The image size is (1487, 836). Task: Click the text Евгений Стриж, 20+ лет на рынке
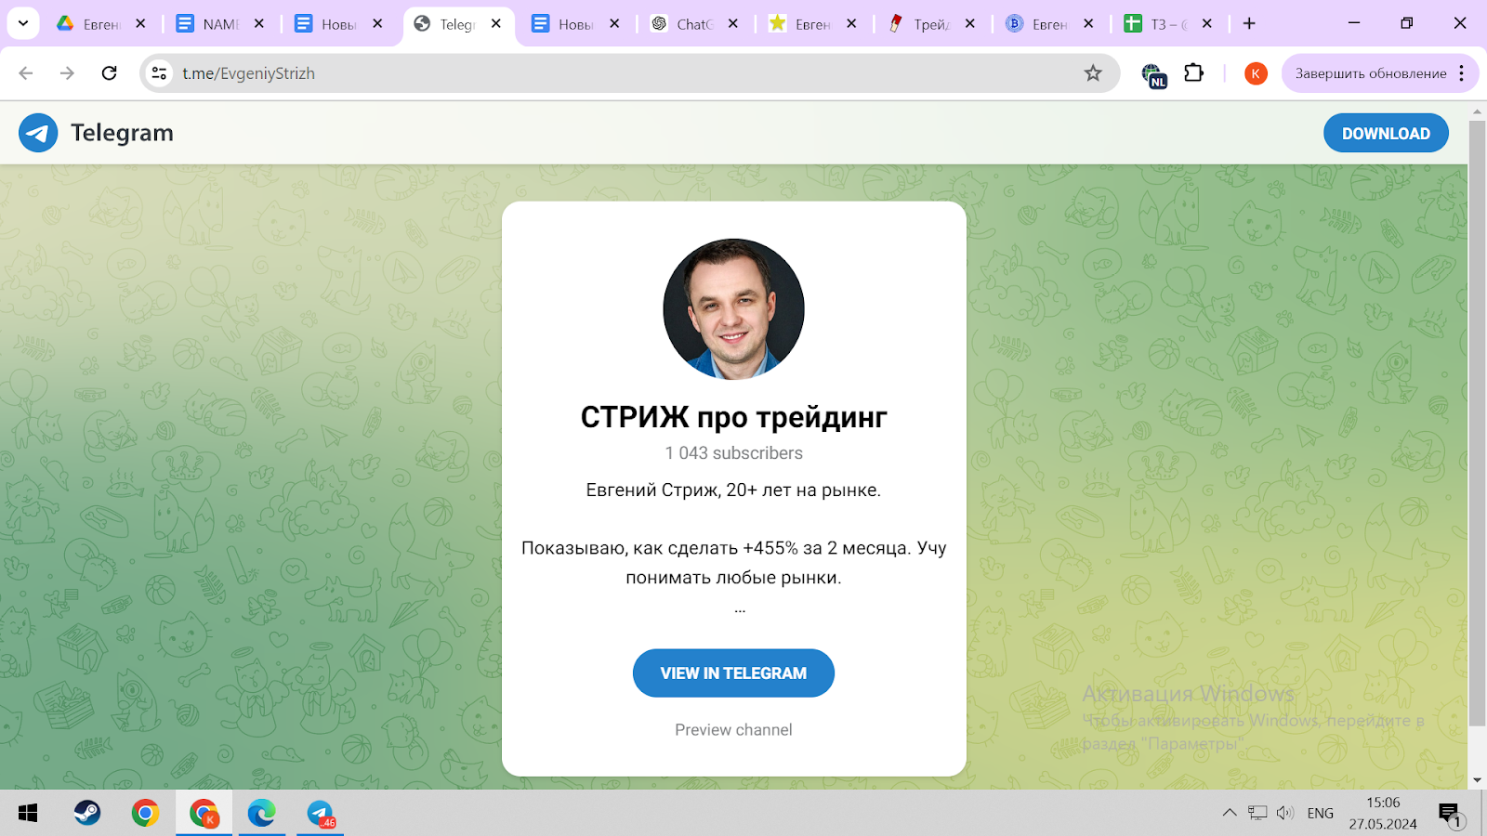click(x=733, y=490)
